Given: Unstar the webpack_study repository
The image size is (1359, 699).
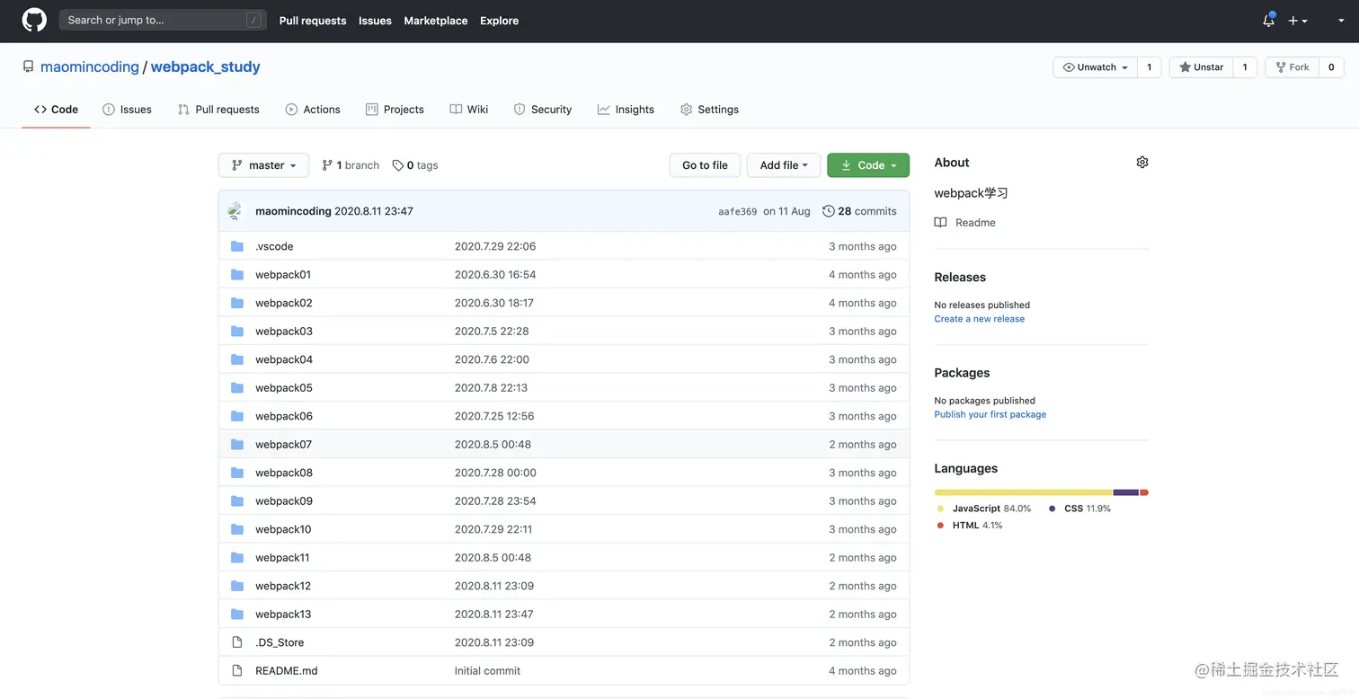Looking at the screenshot, I should (1201, 67).
